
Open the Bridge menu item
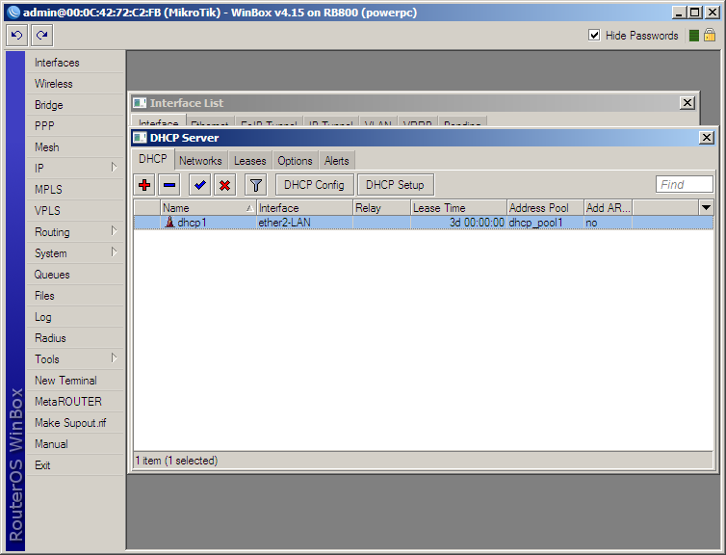pos(75,105)
